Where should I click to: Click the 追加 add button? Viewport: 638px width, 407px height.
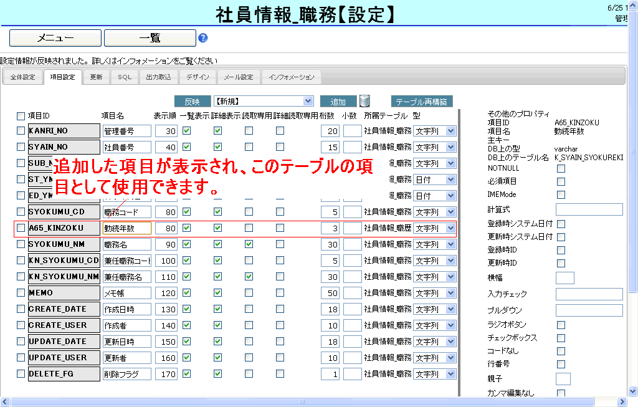[338, 102]
